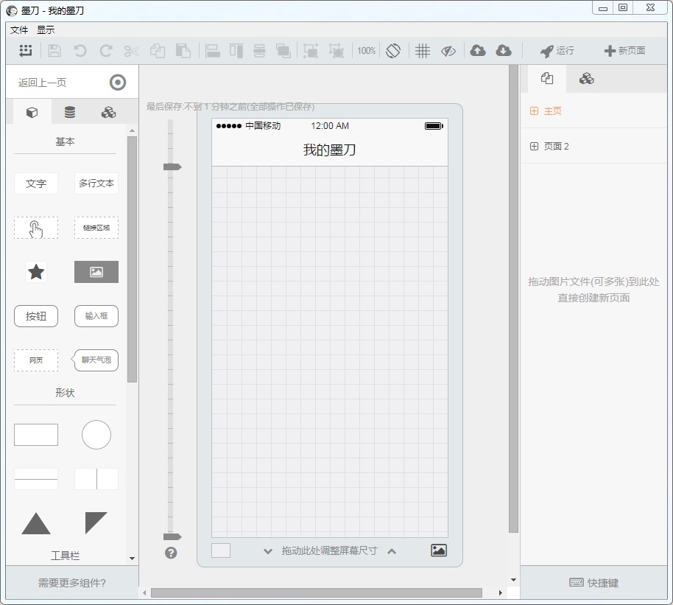
Task: Switch to the basic components cube tab
Action: coord(32,113)
